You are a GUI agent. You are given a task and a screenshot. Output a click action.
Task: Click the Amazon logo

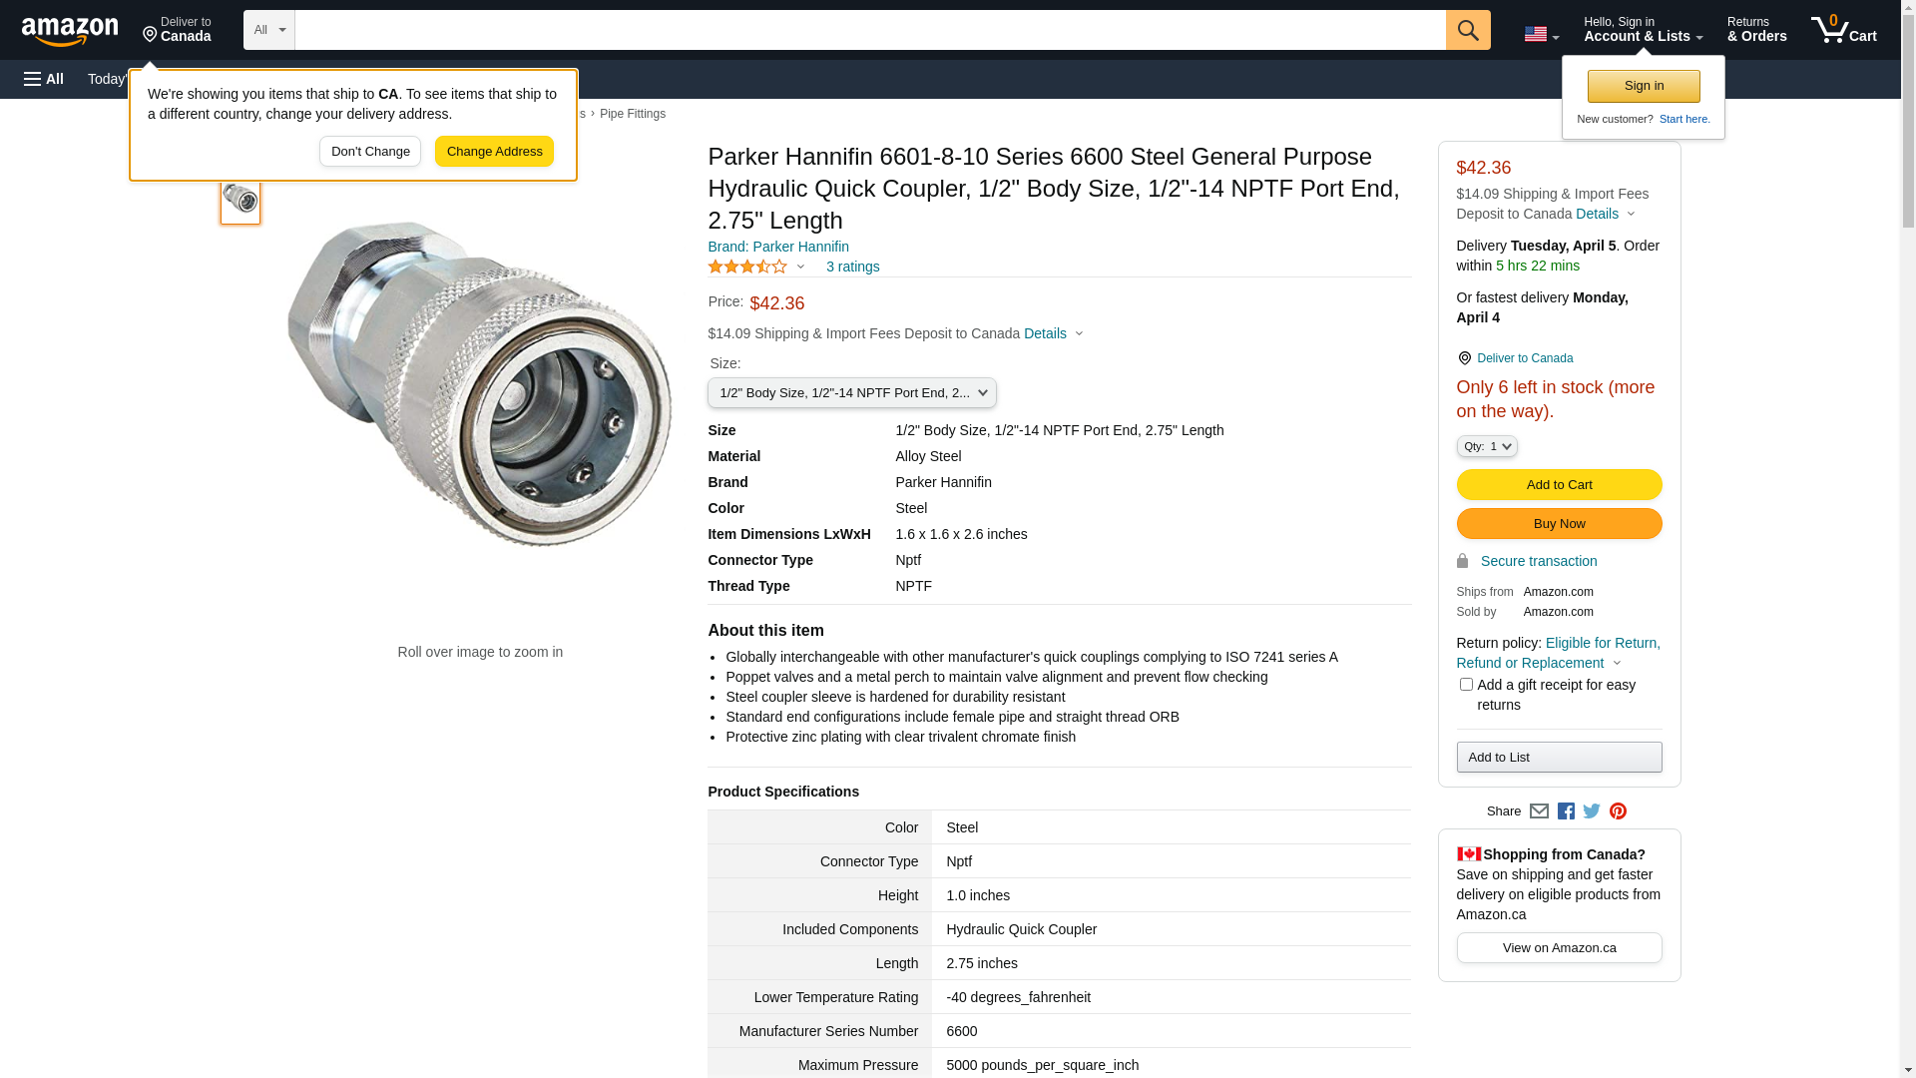click(70, 31)
